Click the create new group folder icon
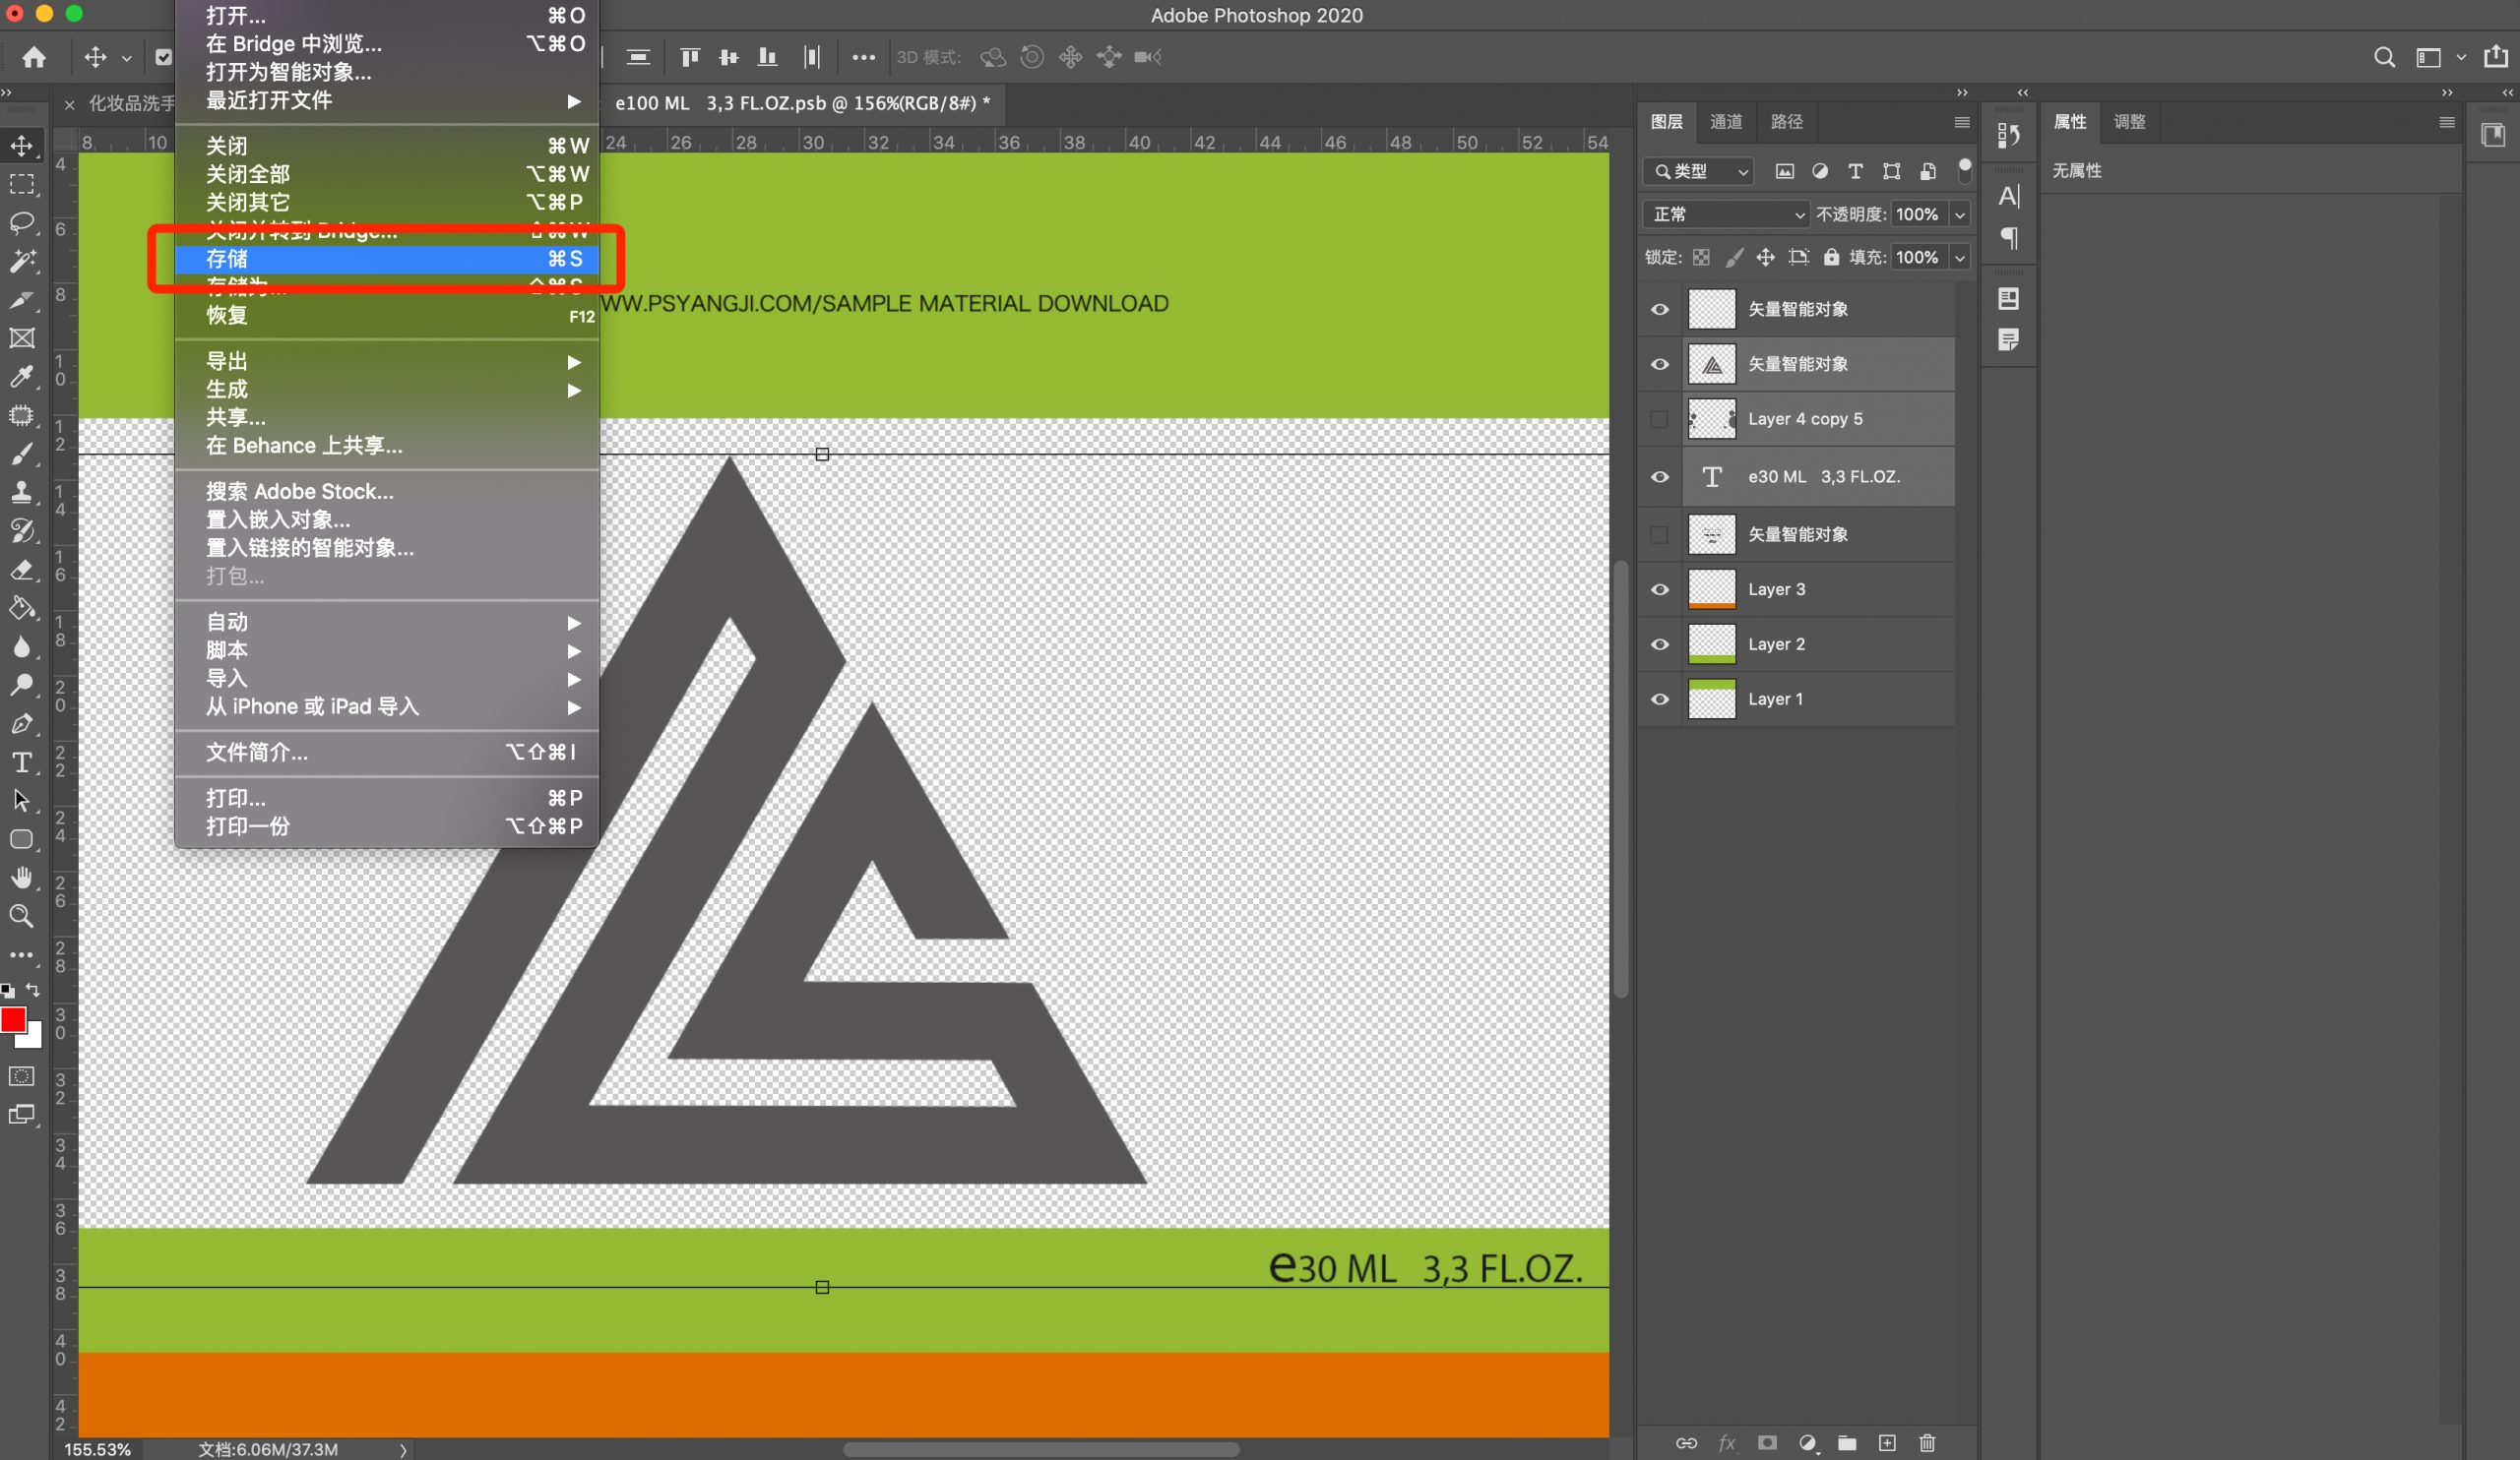Screen dimensions: 2520x1460 coord(1847,1442)
